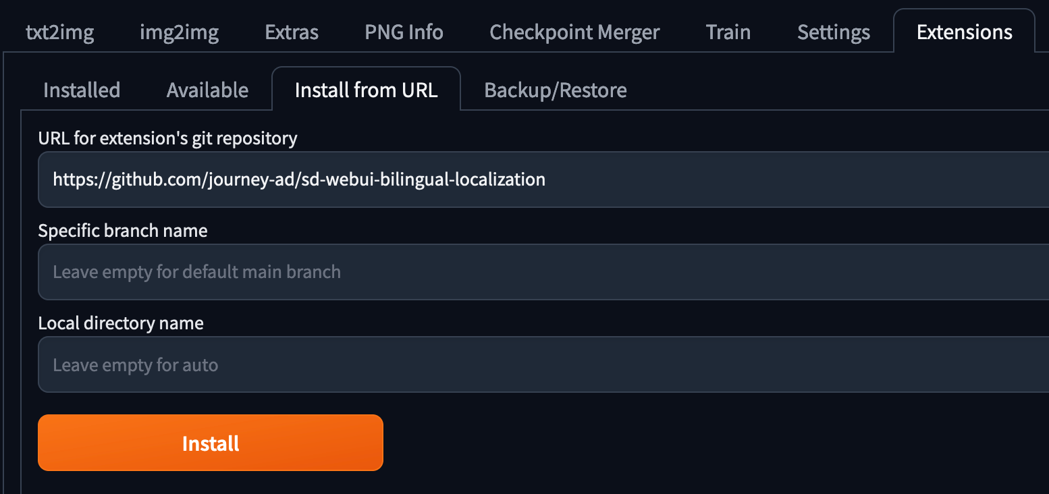Open the Backup/Restore sub-tab
The width and height of the screenshot is (1049, 494).
556,90
